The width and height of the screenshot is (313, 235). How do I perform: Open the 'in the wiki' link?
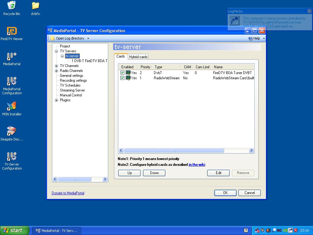pos(197,164)
